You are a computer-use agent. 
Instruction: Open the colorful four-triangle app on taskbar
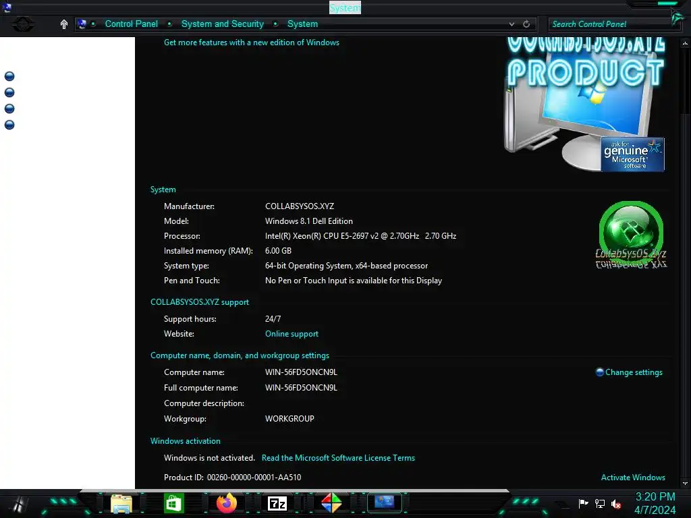click(331, 503)
